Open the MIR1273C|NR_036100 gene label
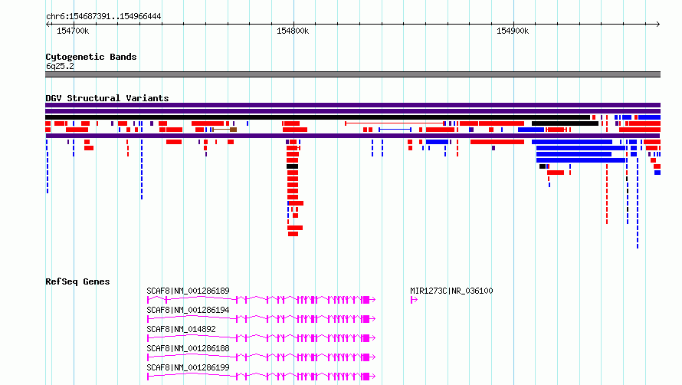This screenshot has height=385, width=682. coord(451,291)
